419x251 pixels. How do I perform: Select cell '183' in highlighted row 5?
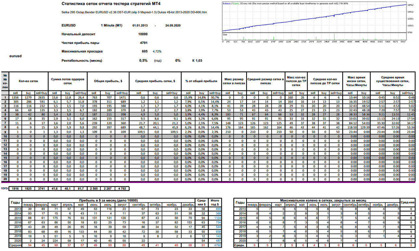228,114
